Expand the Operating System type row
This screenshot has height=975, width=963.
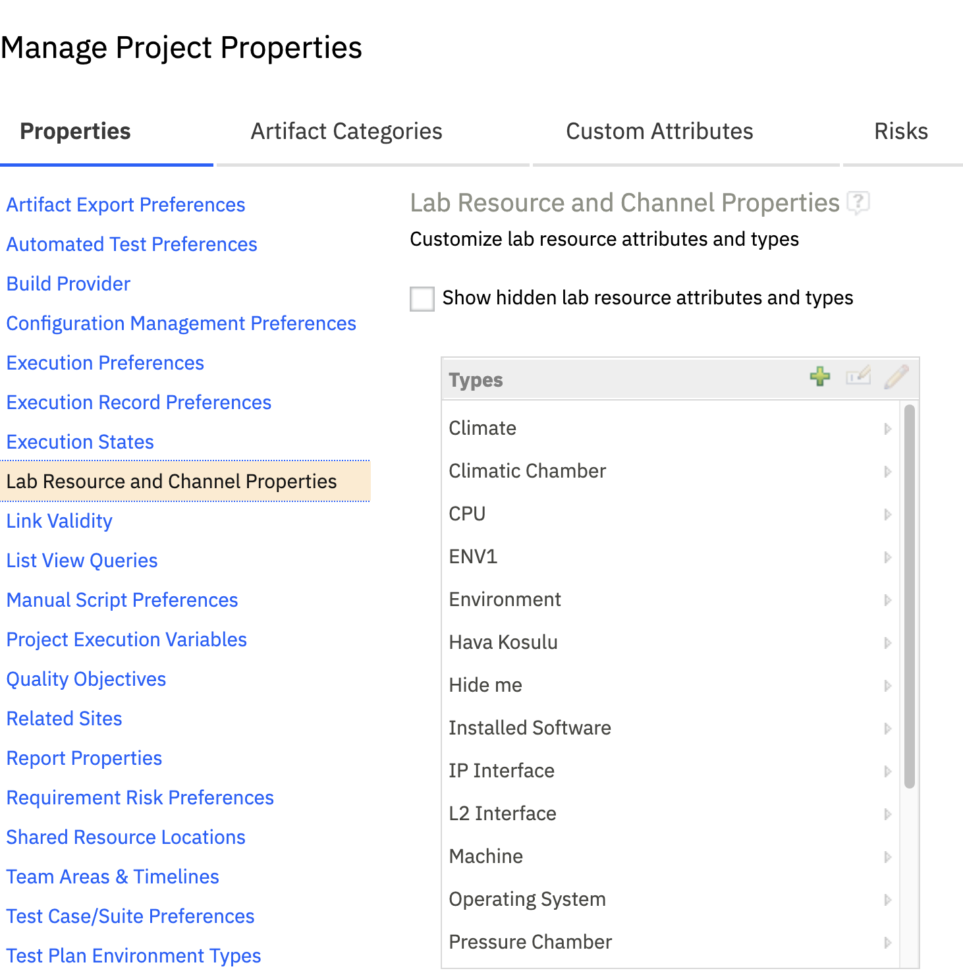pyautogui.click(x=888, y=899)
